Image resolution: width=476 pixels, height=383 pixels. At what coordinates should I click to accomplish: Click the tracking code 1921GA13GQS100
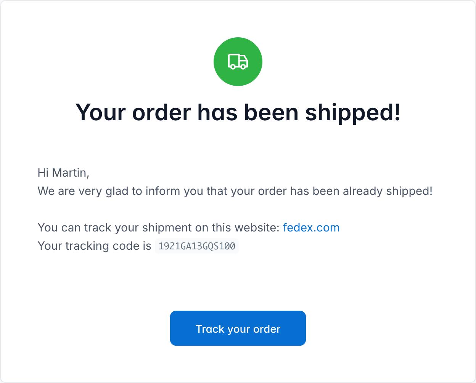pyautogui.click(x=197, y=246)
